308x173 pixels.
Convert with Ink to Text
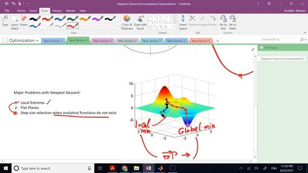(223, 23)
